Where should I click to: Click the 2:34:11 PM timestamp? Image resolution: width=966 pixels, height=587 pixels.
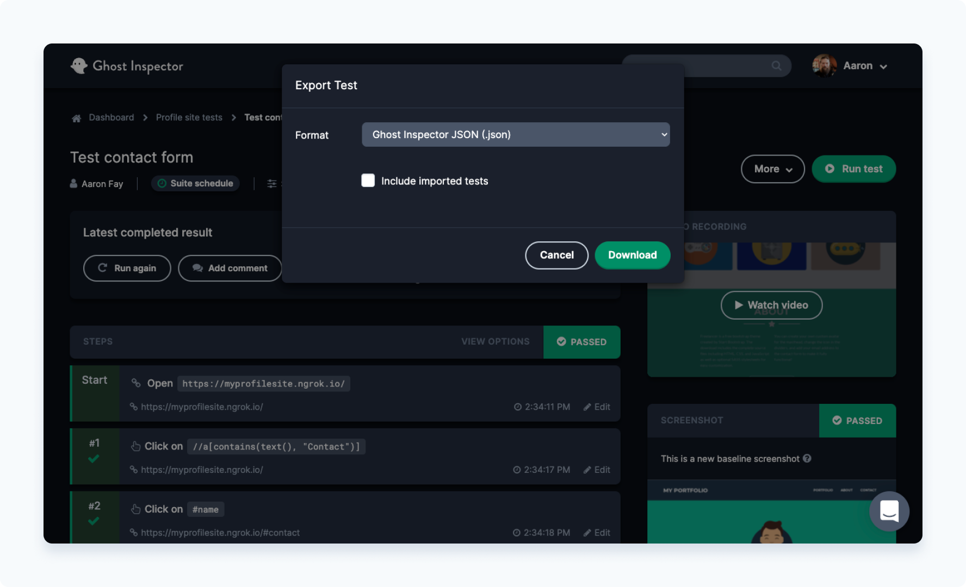542,407
